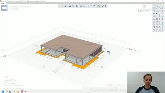Open the export dropdown arrow
The height and width of the screenshot is (93, 165).
click(79, 6)
